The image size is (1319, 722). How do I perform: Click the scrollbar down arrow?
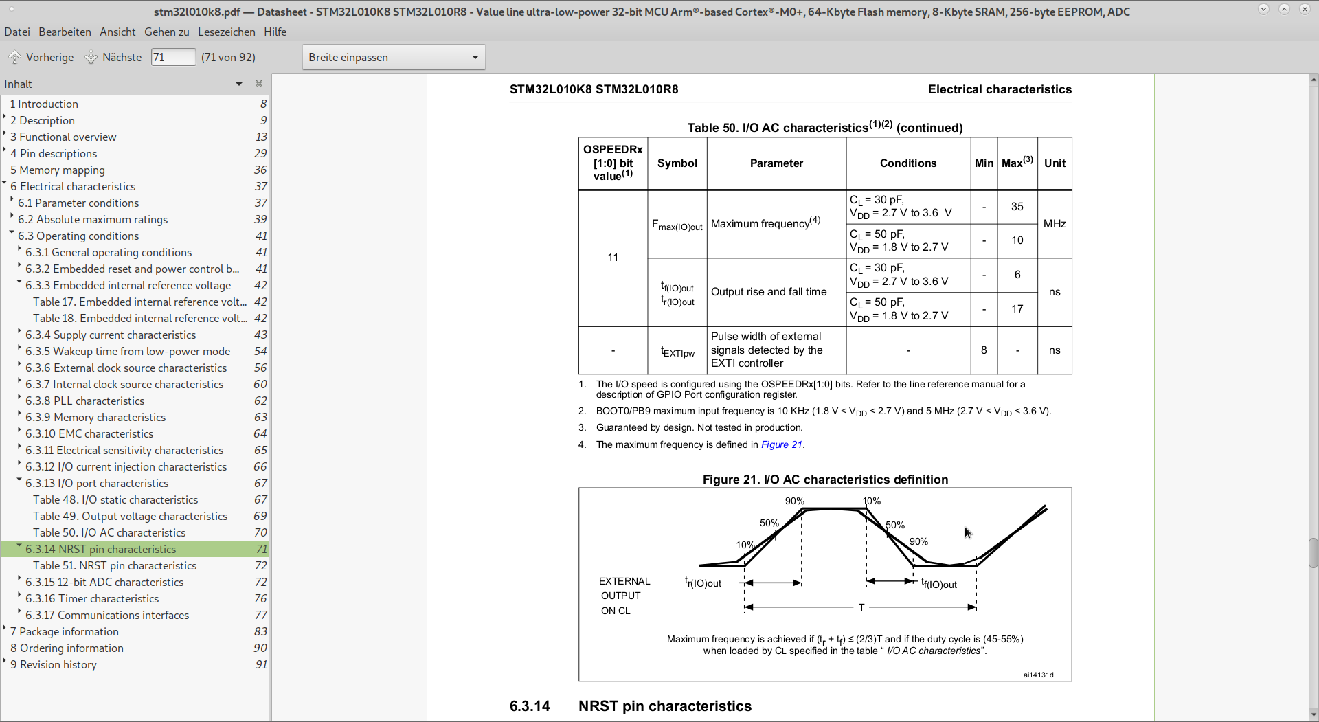[1313, 714]
